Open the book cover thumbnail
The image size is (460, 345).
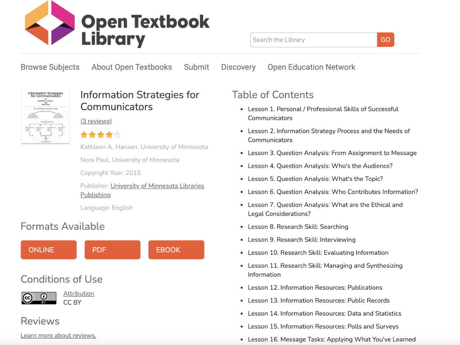[x=45, y=117]
